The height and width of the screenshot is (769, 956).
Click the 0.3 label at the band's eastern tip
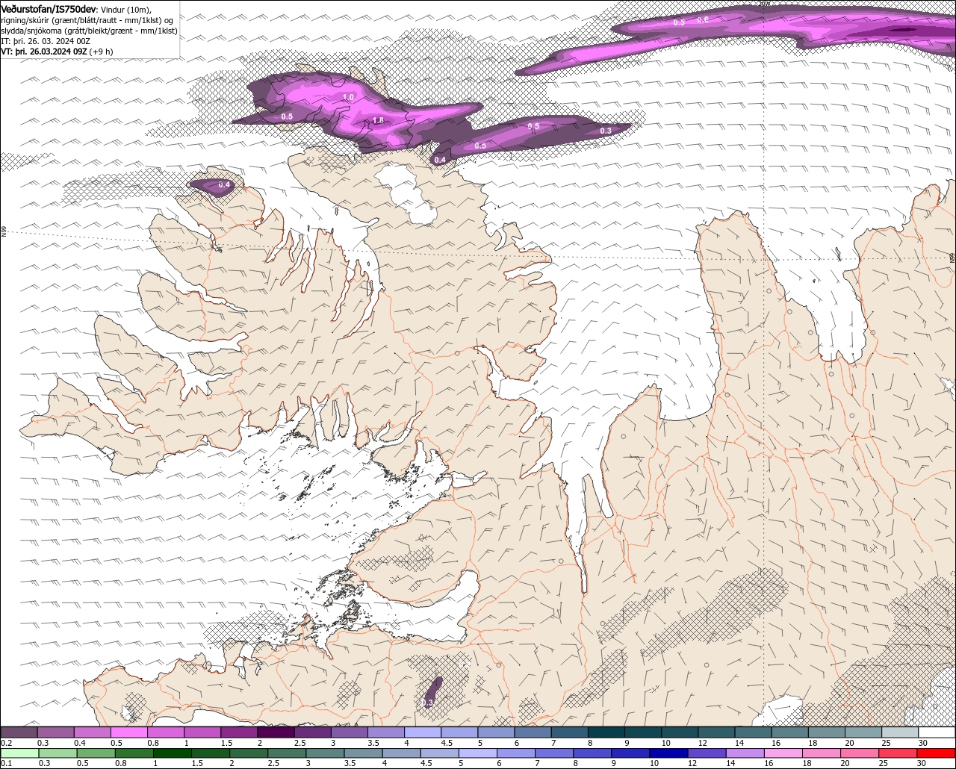coord(606,131)
